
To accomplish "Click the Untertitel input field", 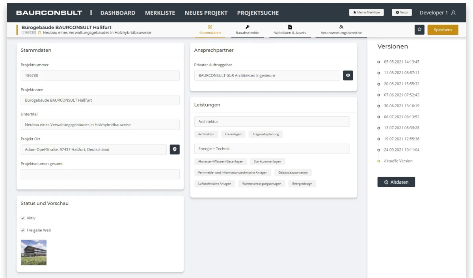I will point(100,125).
